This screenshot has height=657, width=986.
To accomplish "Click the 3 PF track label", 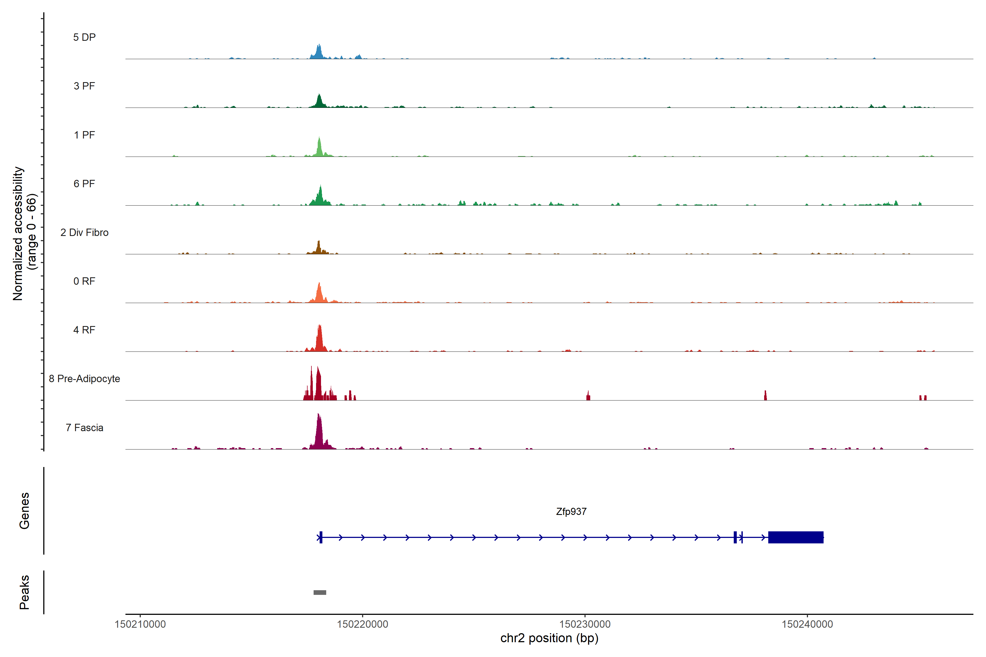I will point(84,86).
